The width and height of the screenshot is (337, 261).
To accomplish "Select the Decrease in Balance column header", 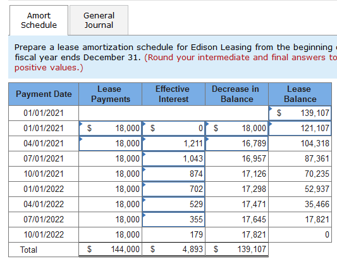I will tap(237, 94).
